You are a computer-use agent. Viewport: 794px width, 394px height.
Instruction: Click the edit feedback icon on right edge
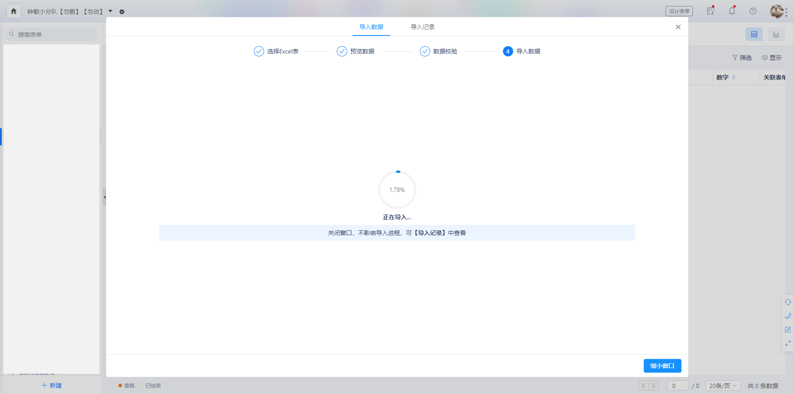pyautogui.click(x=788, y=329)
